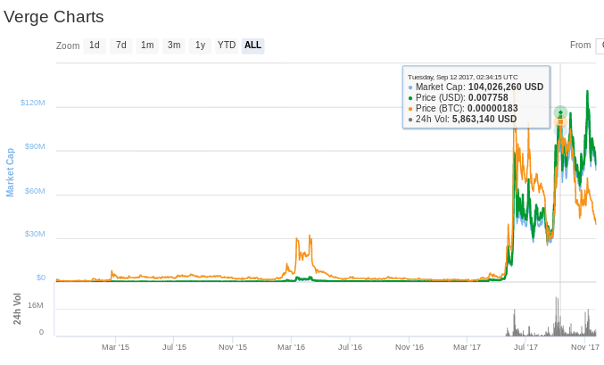Viewport: 604px width, 365px height.
Task: Select YTD zoom range
Action: tap(227, 46)
